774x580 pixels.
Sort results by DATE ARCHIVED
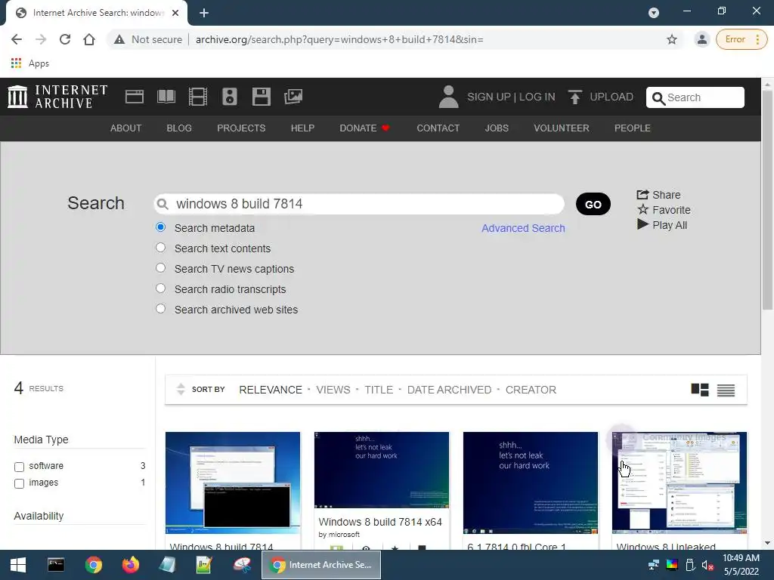click(449, 390)
